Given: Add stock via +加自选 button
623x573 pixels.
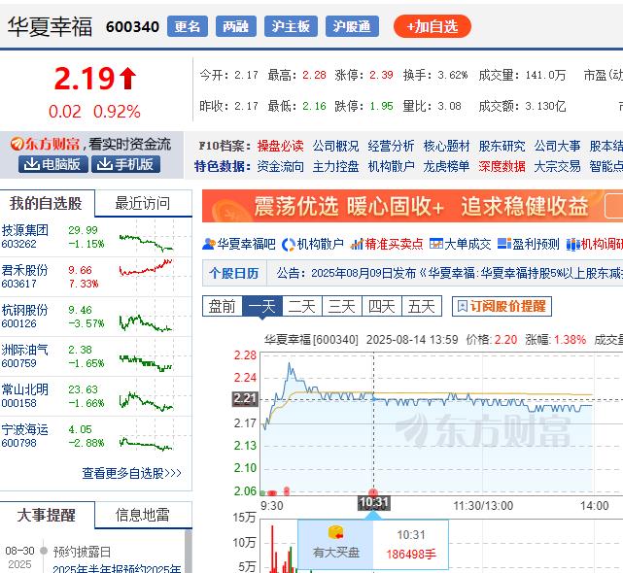Looking at the screenshot, I should point(433,26).
